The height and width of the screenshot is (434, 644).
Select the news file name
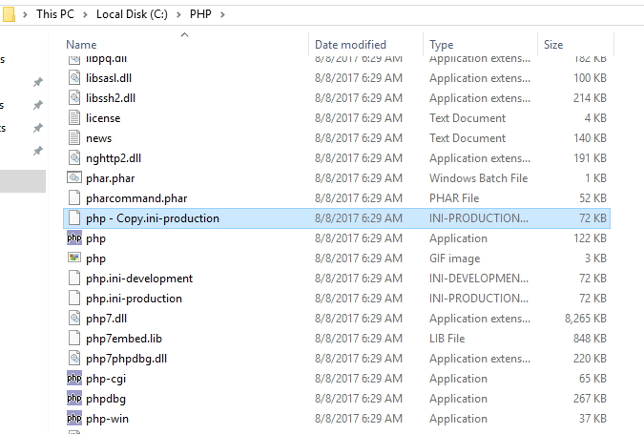(x=98, y=138)
